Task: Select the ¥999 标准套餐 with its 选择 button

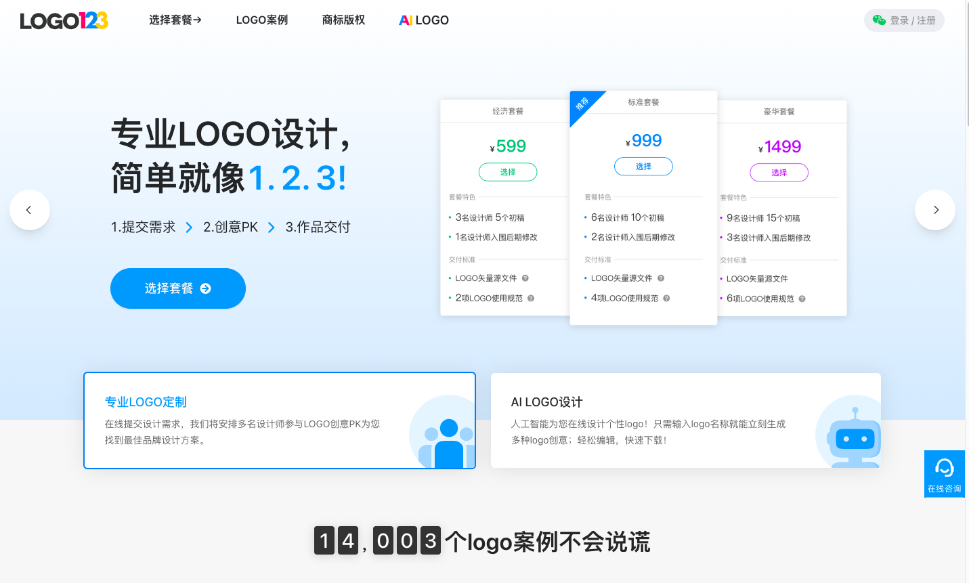Action: [x=643, y=166]
